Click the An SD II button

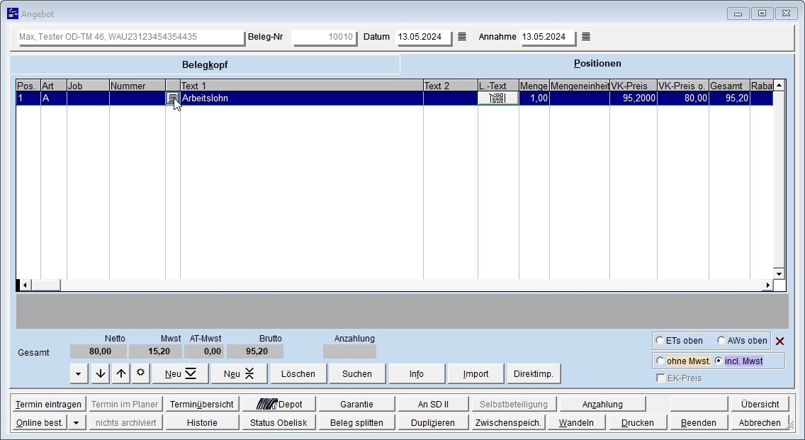pyautogui.click(x=433, y=404)
